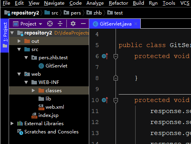Expand the classes folder arrow

pos(33,91)
